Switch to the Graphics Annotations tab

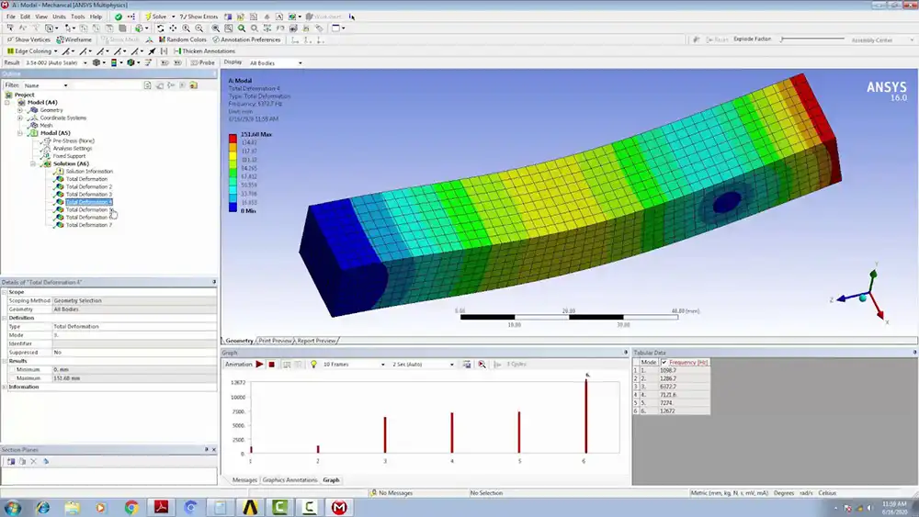tap(289, 480)
